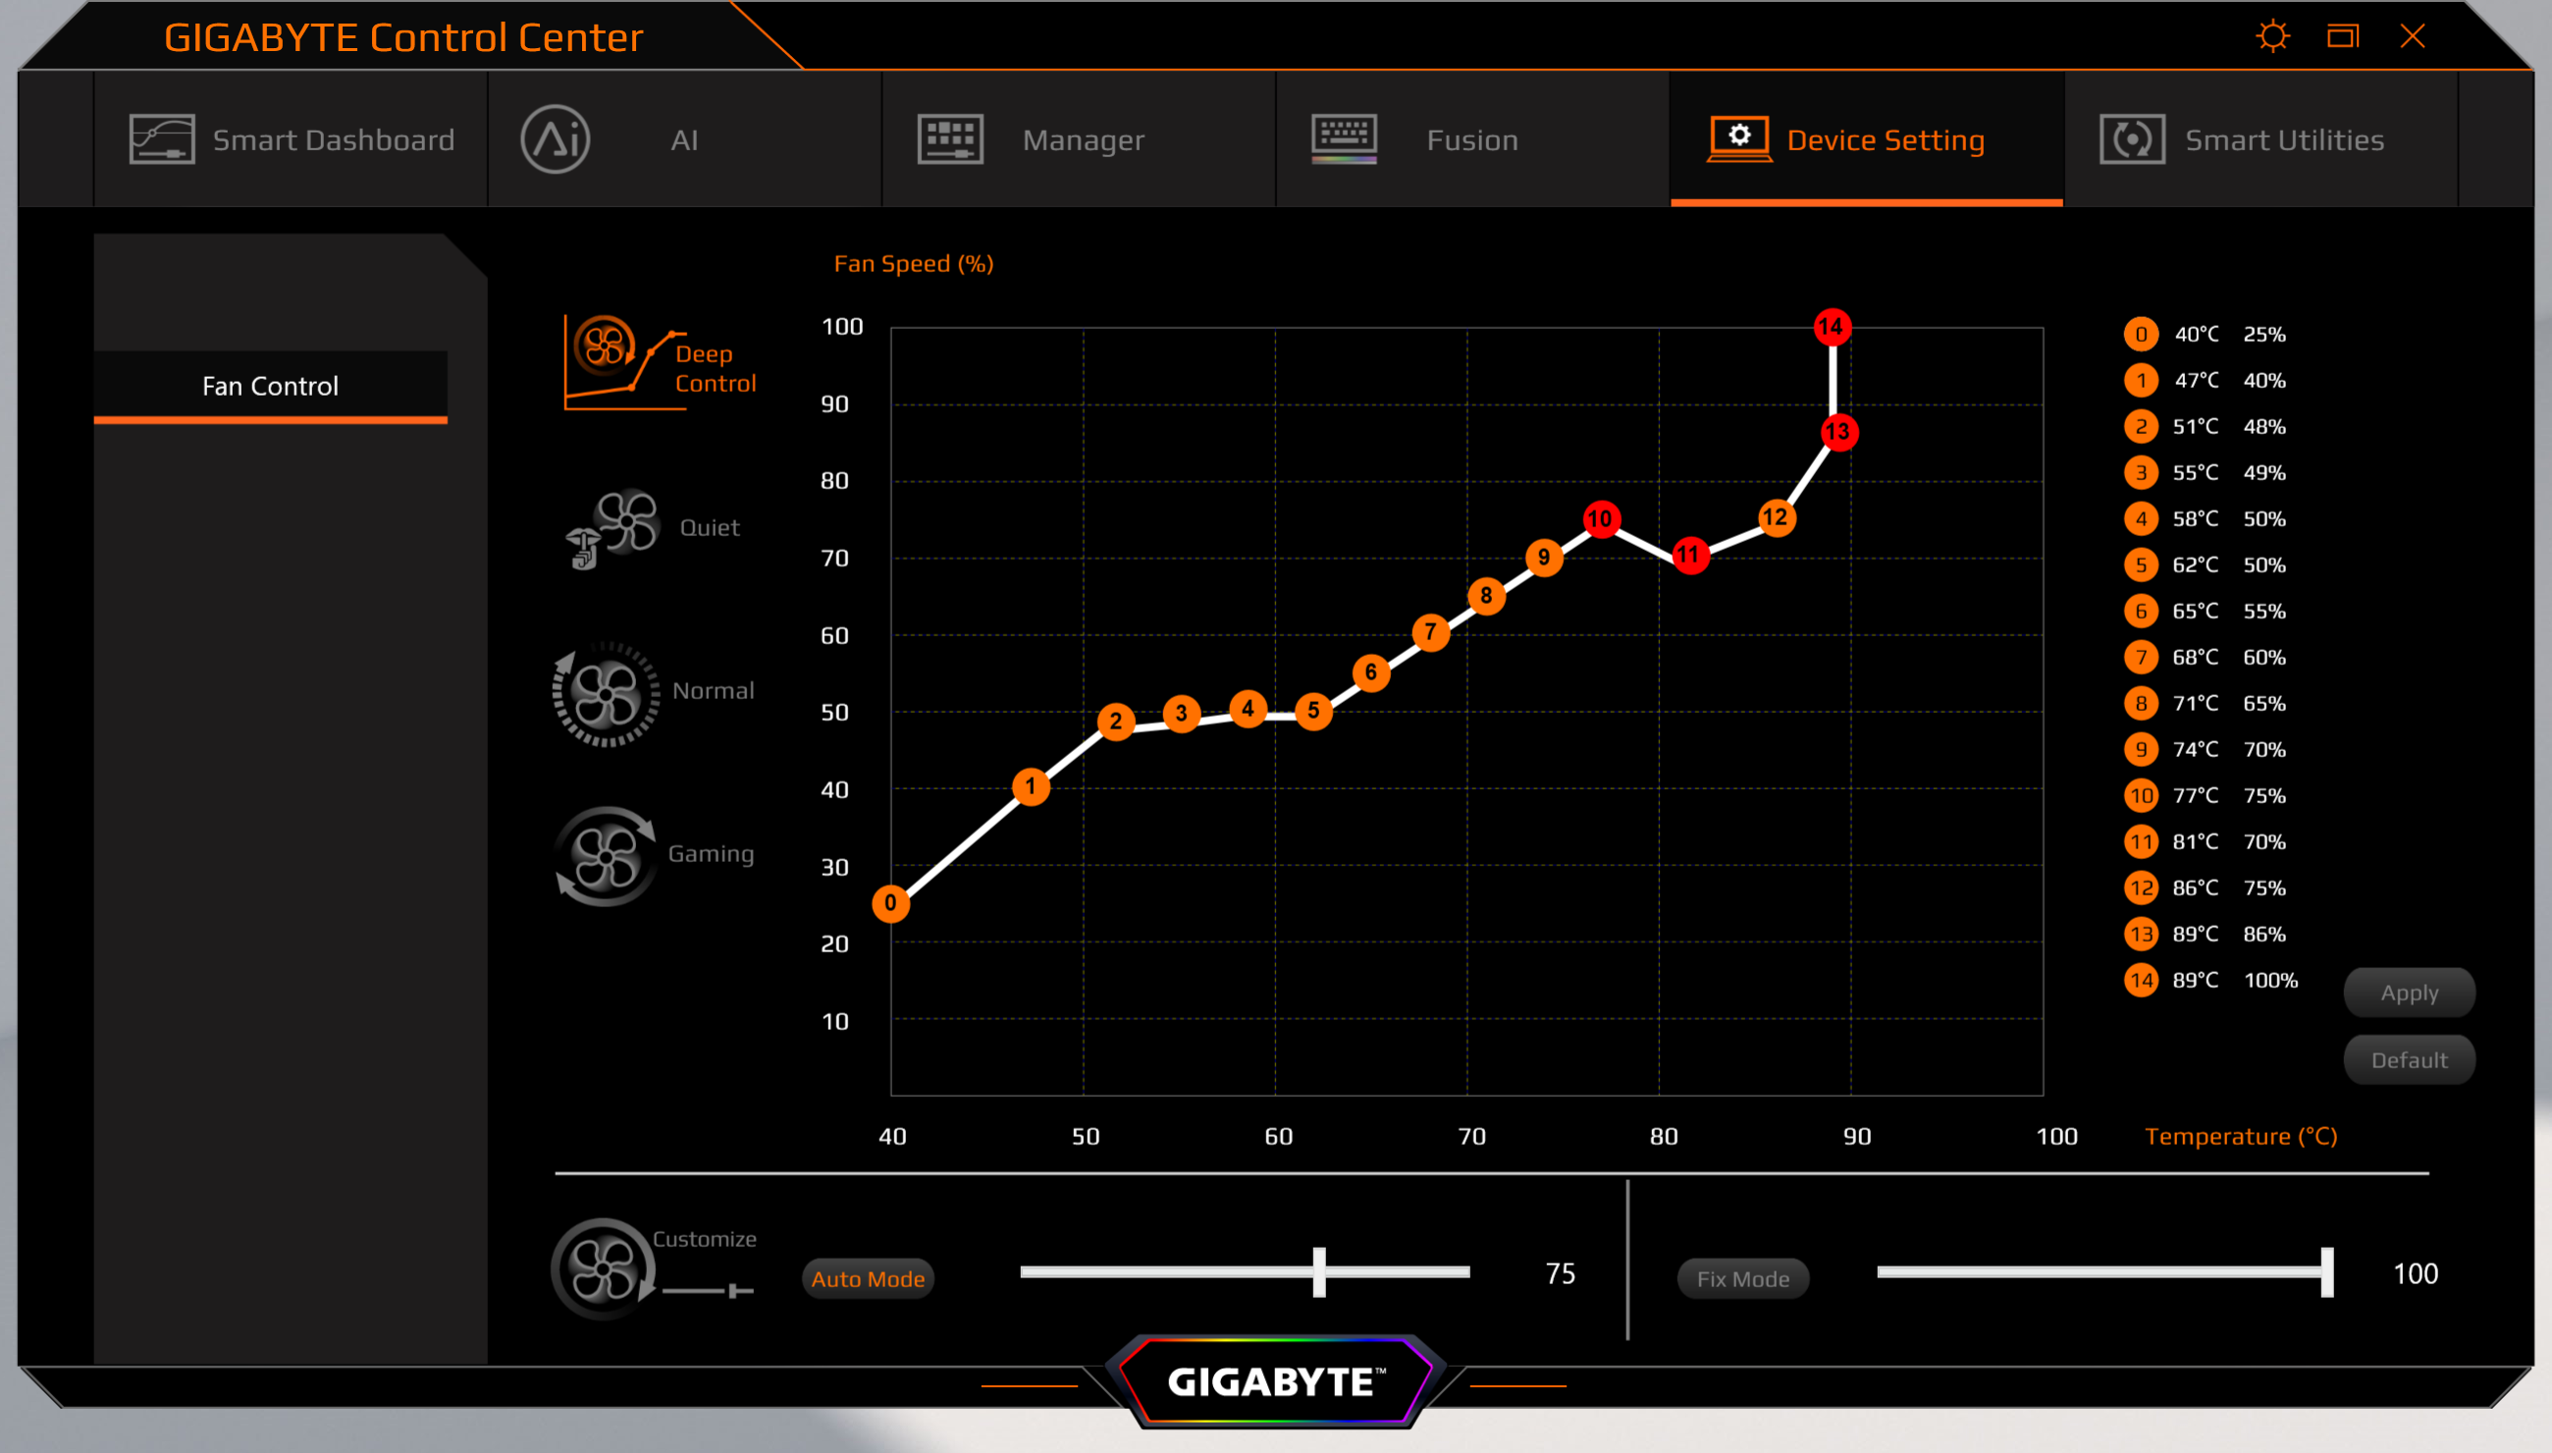Choose the Quiet fan mode icon

coord(622,523)
